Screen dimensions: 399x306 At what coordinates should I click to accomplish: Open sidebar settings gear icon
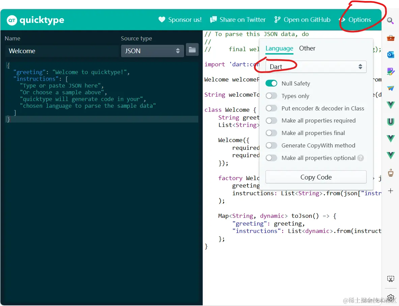tap(391, 298)
